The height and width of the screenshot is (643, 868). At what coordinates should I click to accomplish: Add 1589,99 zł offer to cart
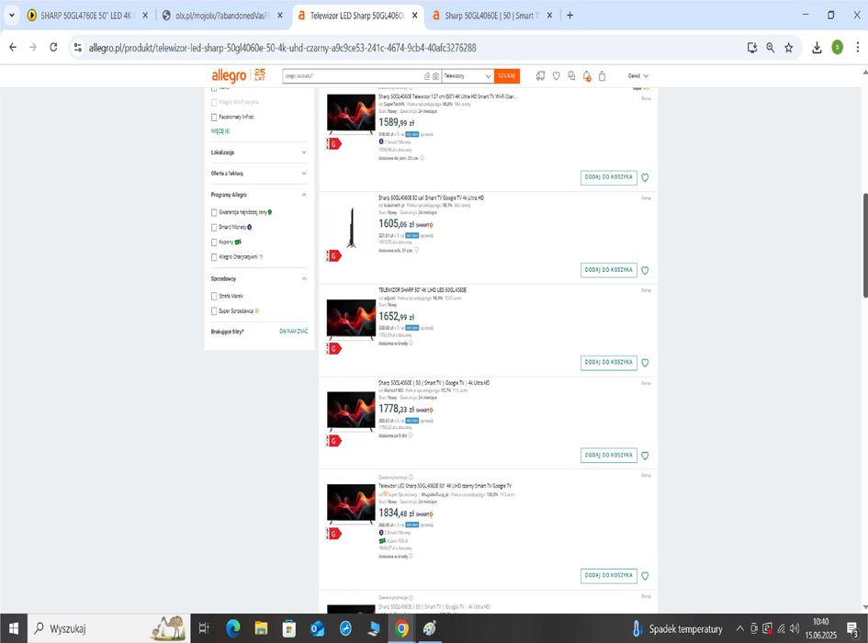click(x=608, y=177)
